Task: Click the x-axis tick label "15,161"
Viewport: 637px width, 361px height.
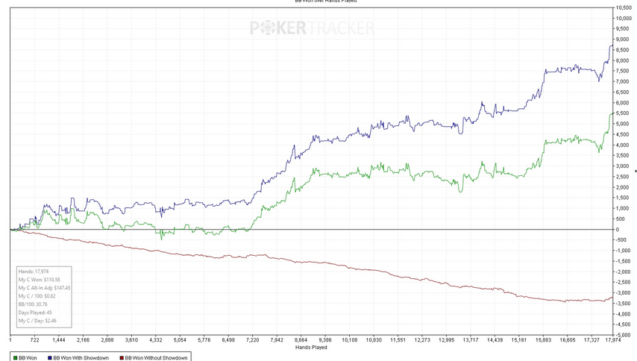Action: (x=519, y=340)
